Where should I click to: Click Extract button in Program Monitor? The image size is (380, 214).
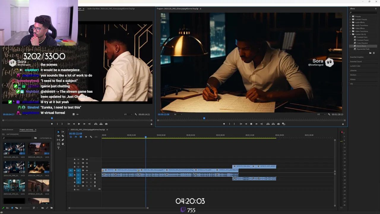tap(273, 124)
